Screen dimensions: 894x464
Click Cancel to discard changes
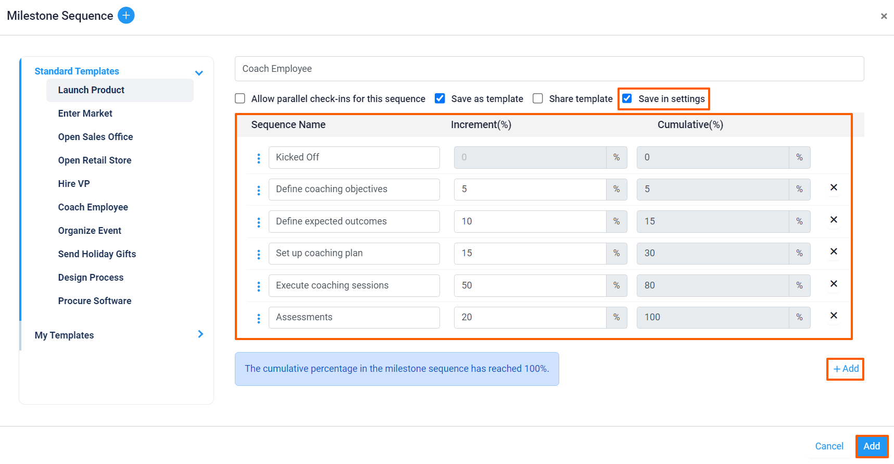829,446
